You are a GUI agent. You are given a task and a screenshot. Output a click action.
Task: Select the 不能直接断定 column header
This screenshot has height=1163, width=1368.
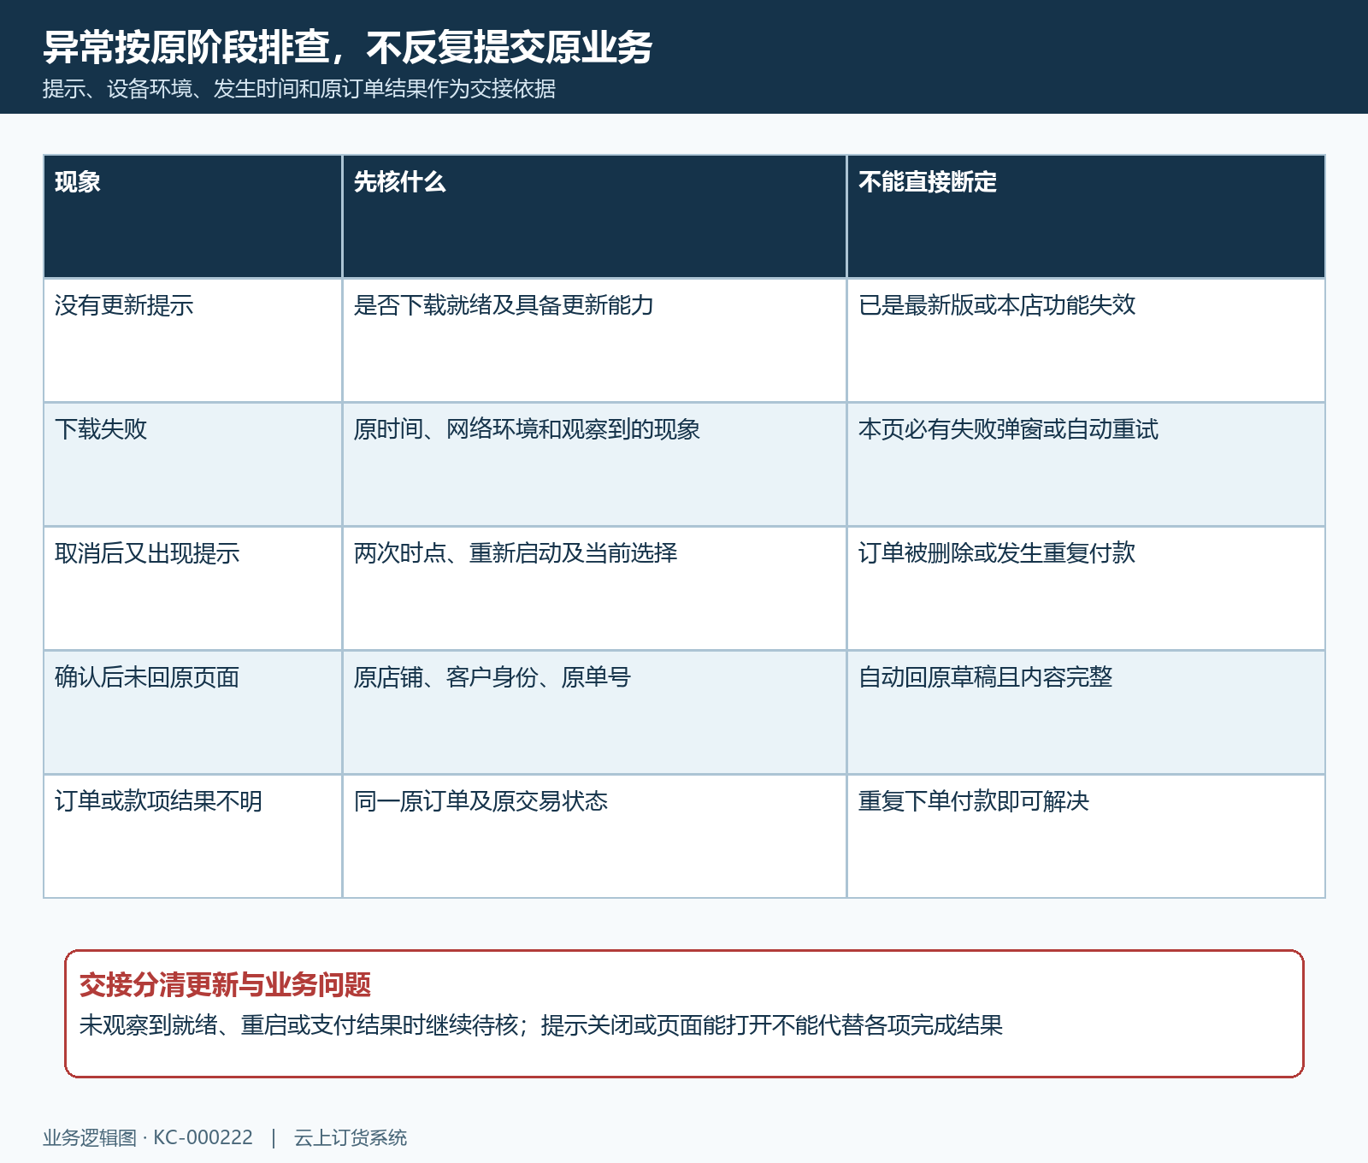coord(1086,216)
